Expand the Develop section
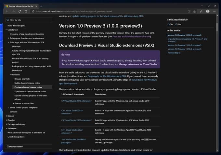221x155 pixels. point(6,120)
